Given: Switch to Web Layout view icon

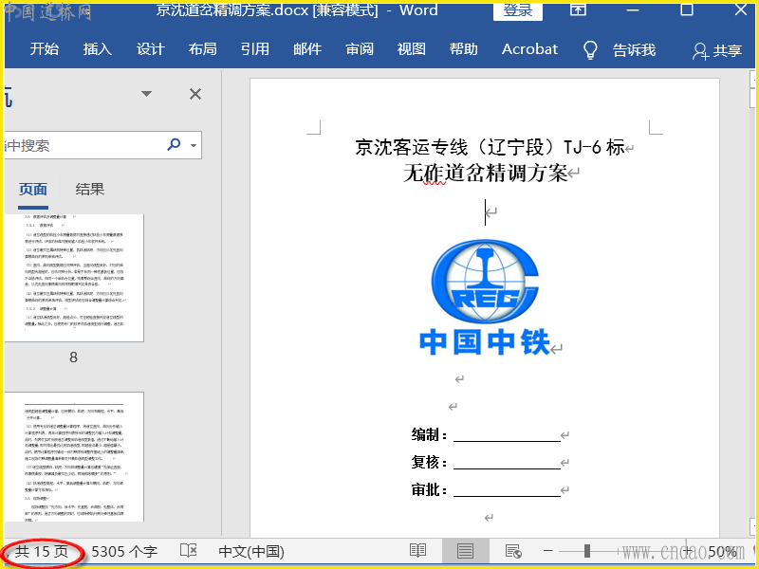Looking at the screenshot, I should pos(513,551).
